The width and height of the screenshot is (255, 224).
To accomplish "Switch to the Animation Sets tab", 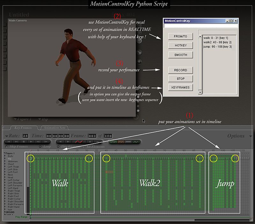I will click(55, 128).
